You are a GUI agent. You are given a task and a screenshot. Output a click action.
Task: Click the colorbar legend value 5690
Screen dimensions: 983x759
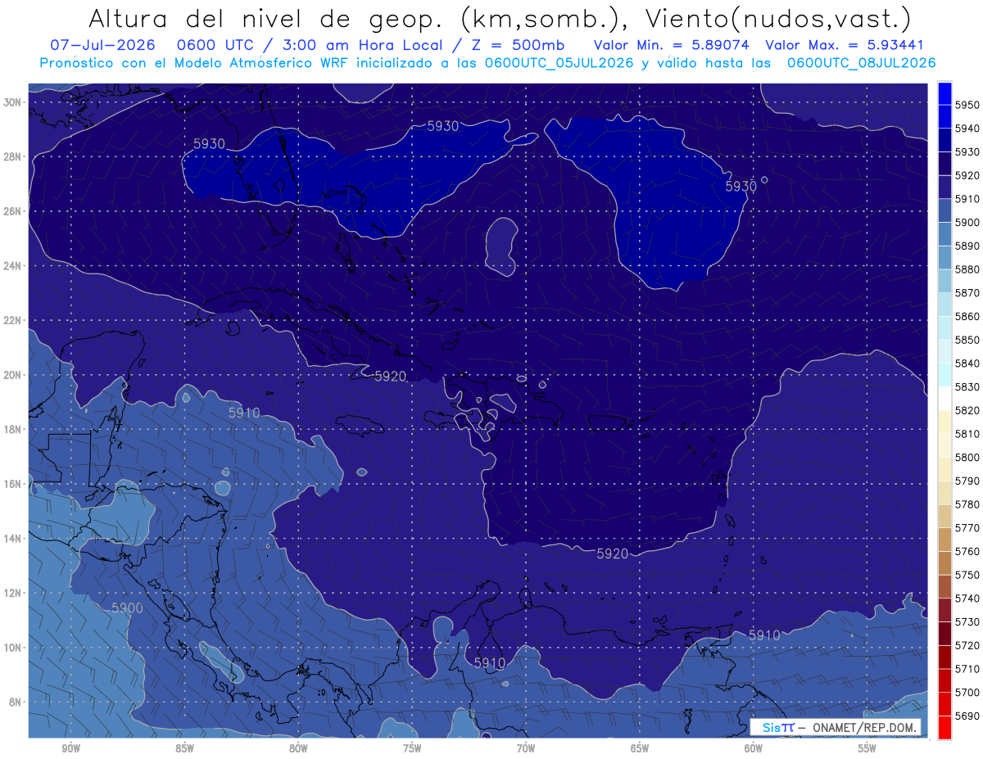[x=967, y=716]
